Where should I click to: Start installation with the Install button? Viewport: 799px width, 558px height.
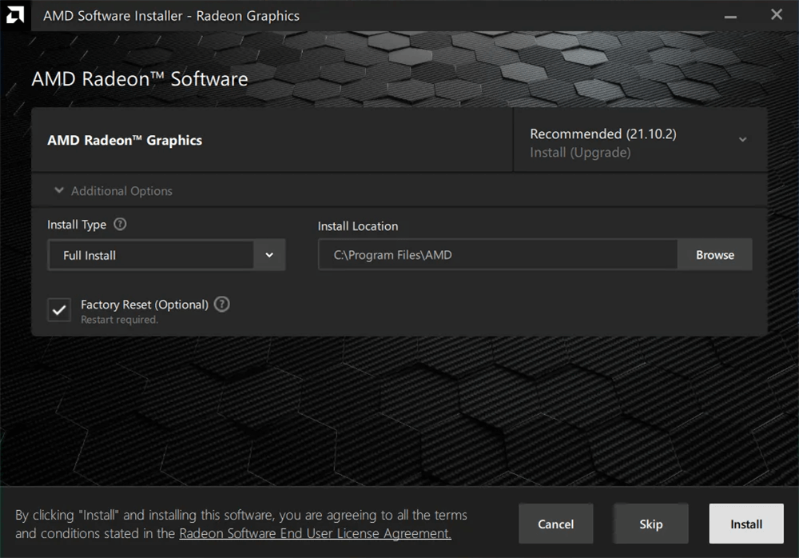coord(745,524)
